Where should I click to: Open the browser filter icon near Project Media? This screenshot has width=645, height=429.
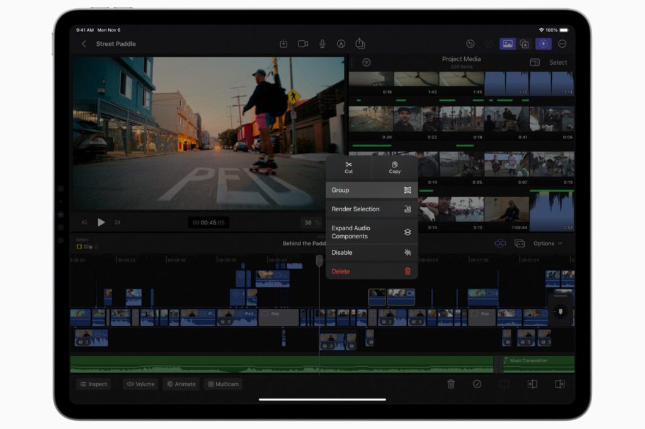click(366, 62)
